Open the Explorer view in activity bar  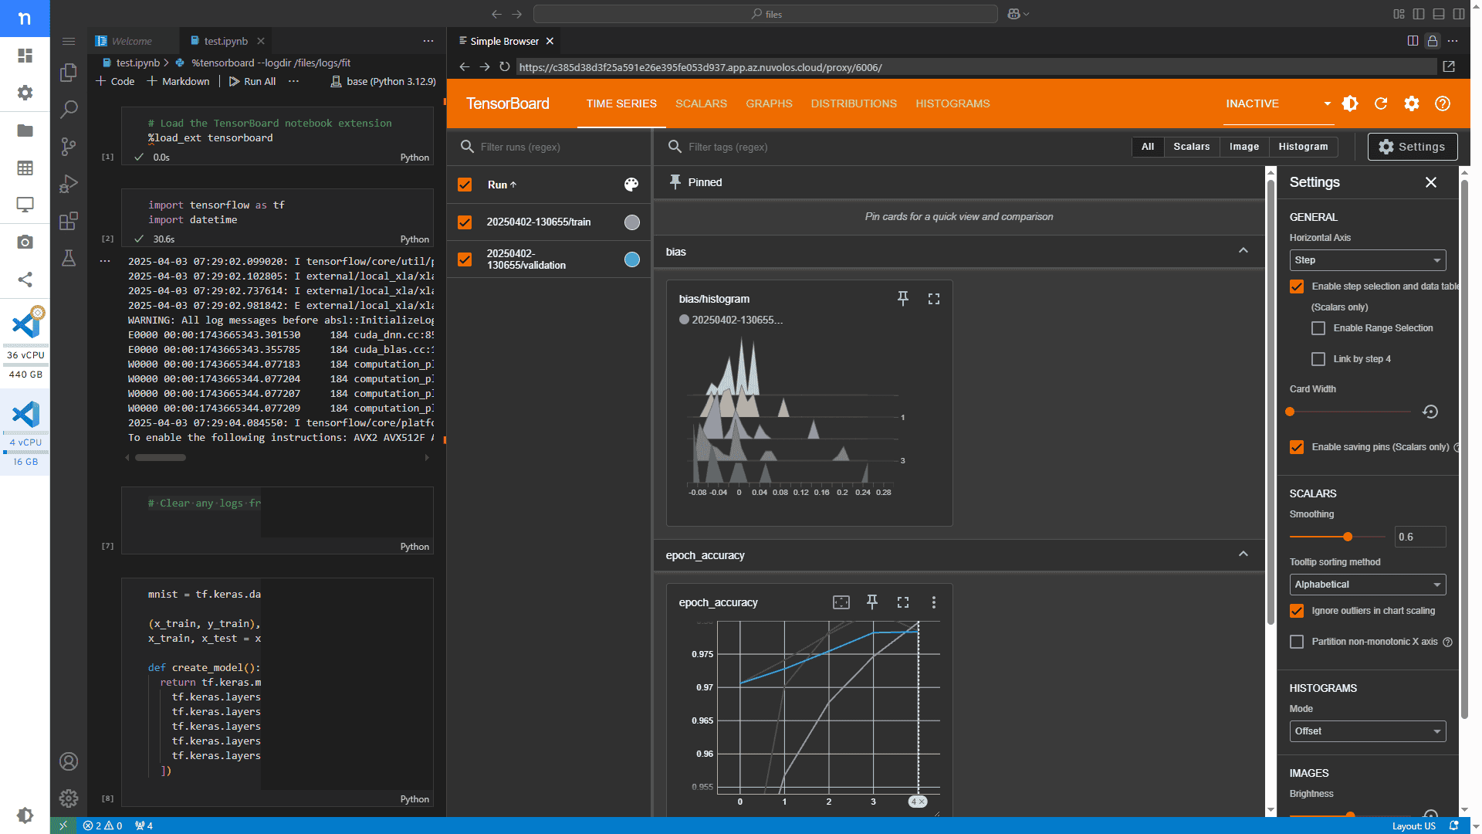(x=69, y=73)
